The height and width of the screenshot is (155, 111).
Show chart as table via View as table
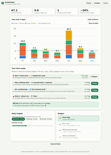tap(93, 23)
